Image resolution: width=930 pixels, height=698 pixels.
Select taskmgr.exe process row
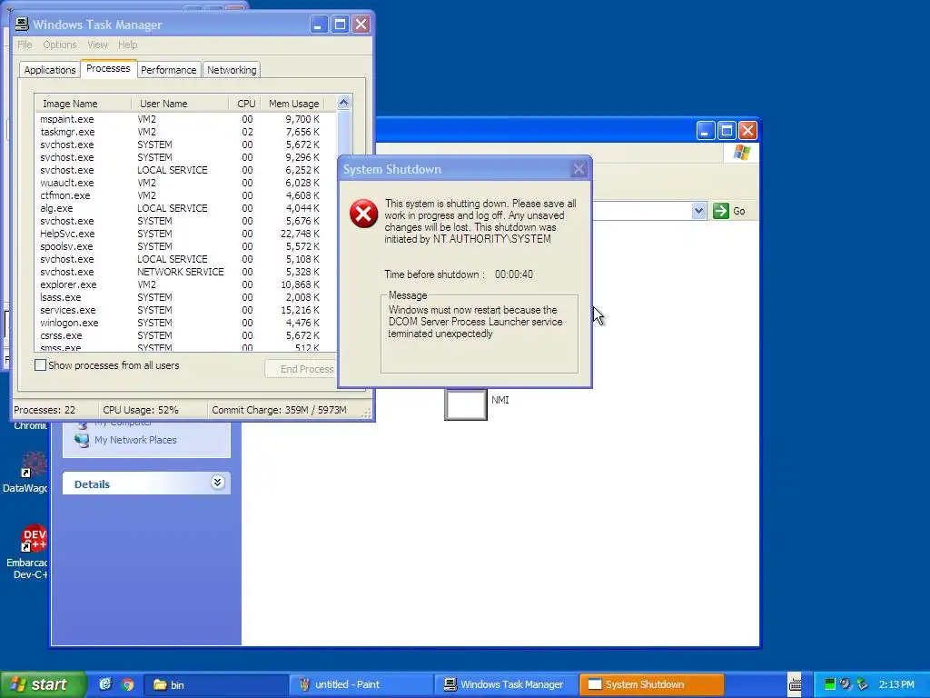(186, 132)
